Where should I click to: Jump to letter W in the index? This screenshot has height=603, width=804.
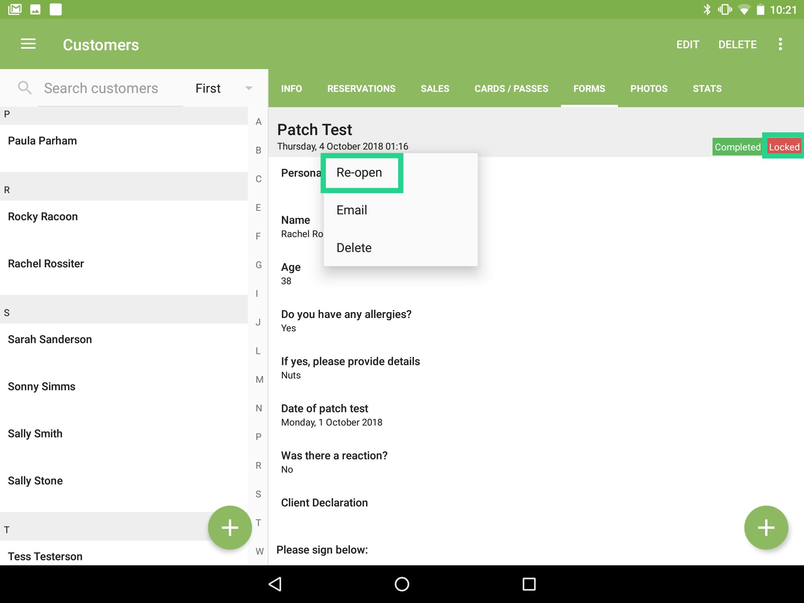[259, 552]
